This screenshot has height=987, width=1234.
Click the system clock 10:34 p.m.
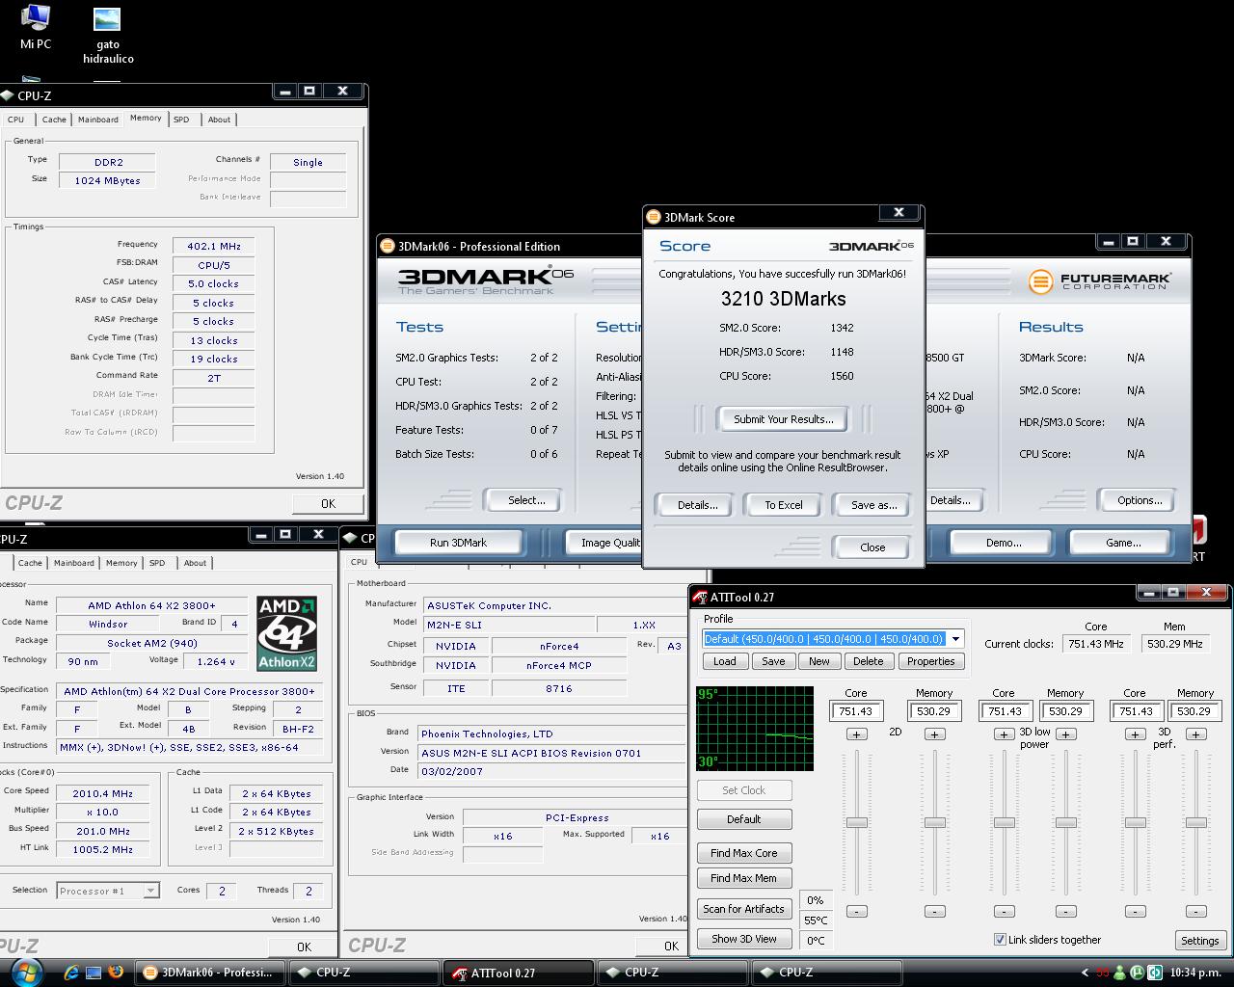click(x=1194, y=973)
